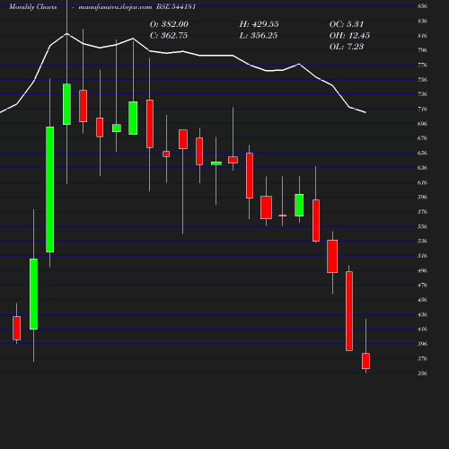Select the "L: 356.25" low value
Image resolution: width=449 pixels, height=449 pixels.
(259, 36)
